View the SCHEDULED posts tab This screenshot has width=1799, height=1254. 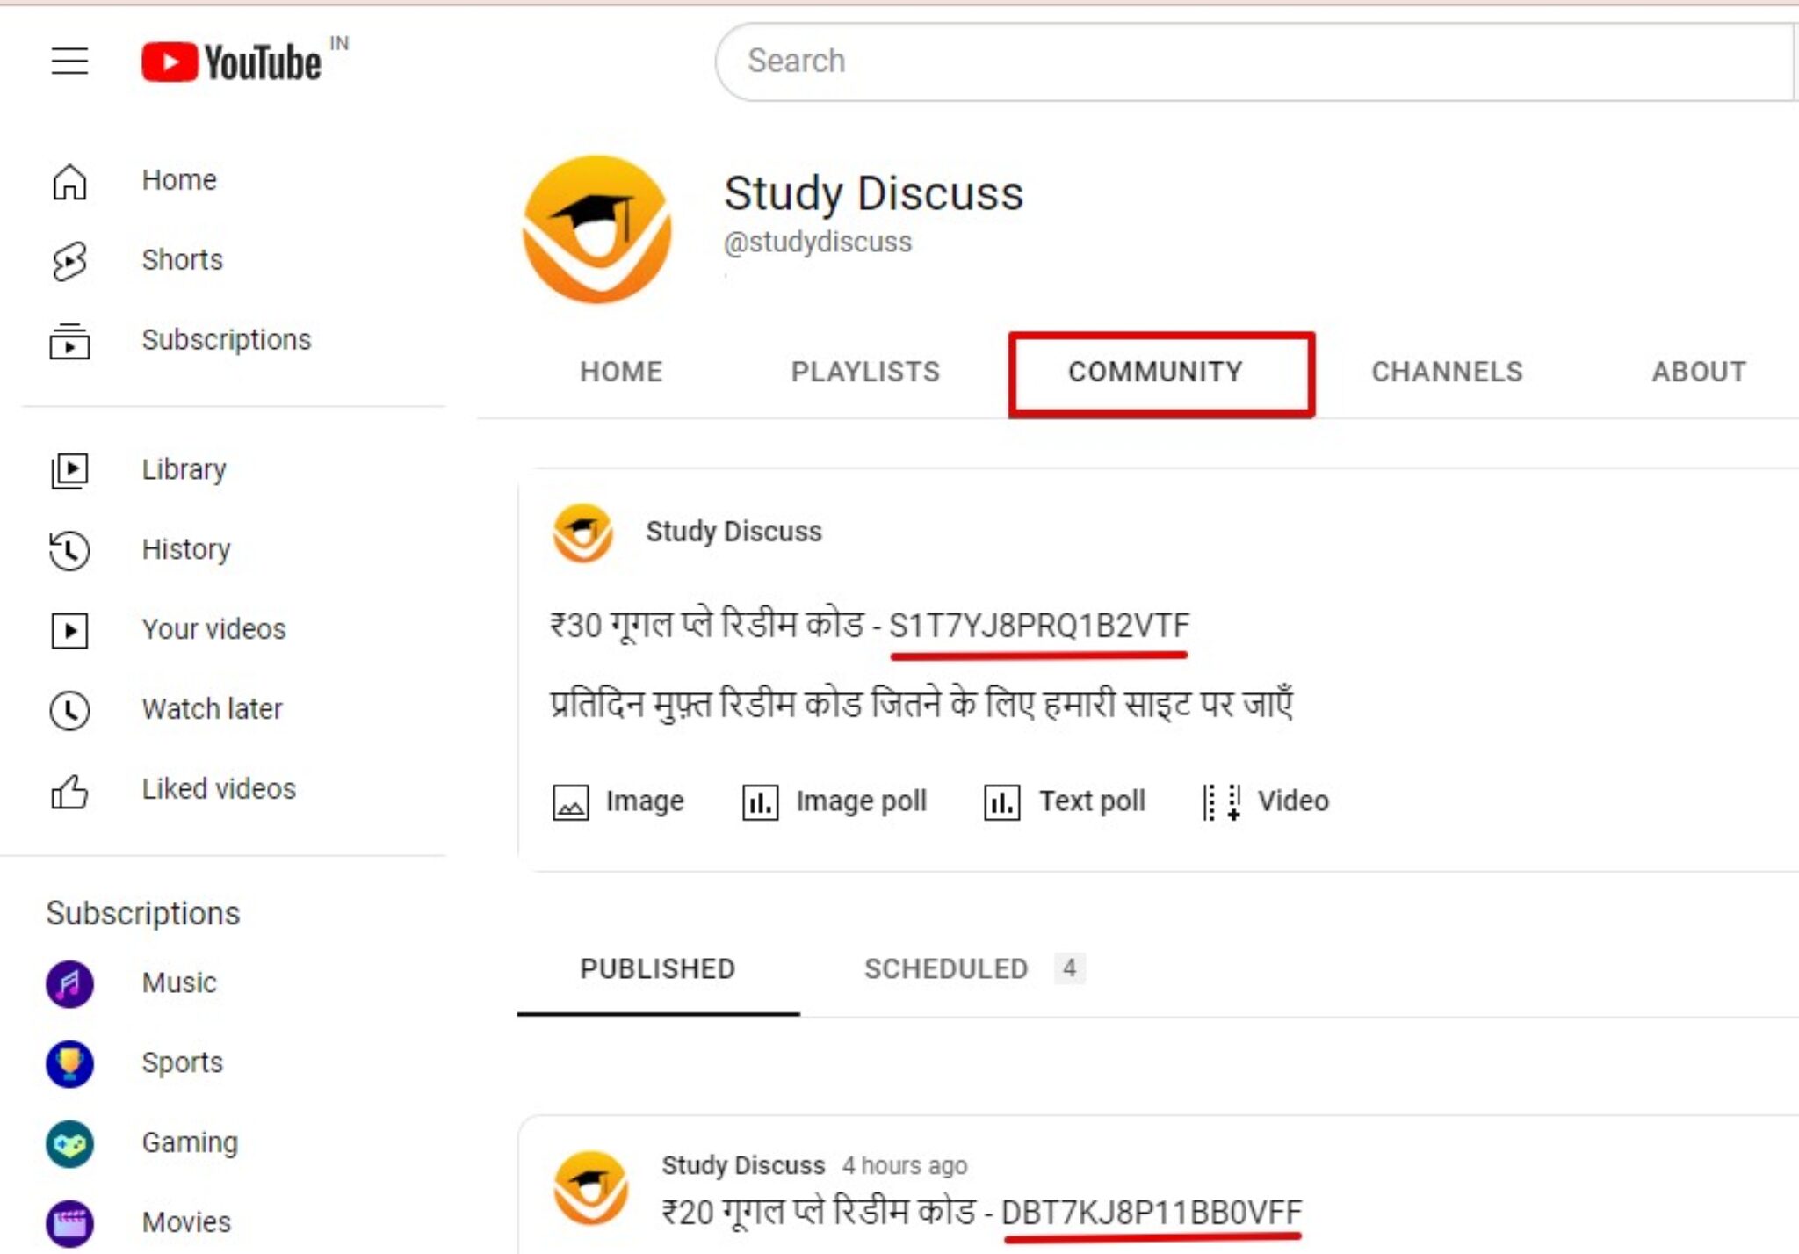[x=947, y=969]
